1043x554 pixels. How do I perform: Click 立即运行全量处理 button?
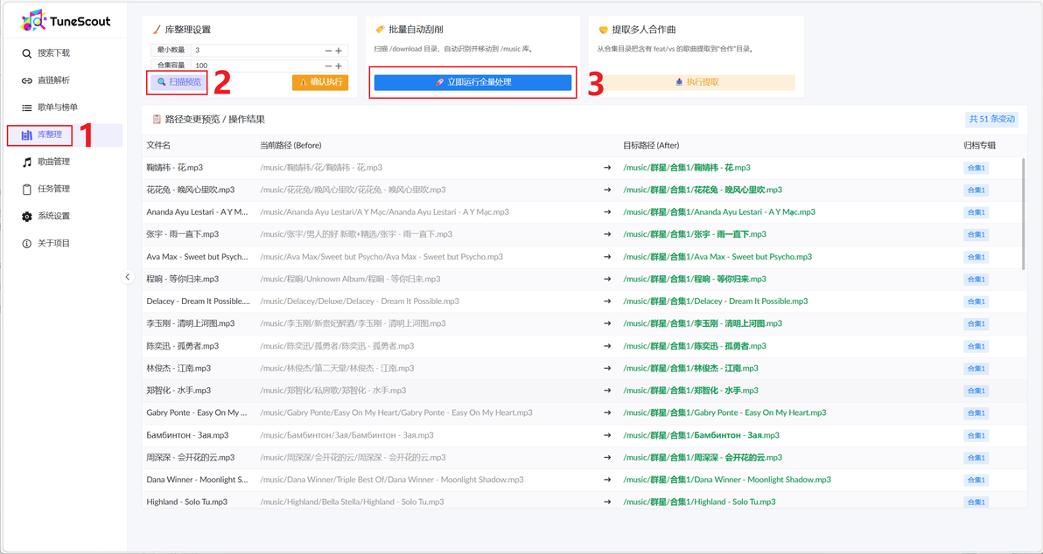coord(473,82)
